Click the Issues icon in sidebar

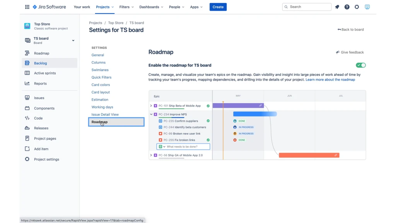coord(27,98)
